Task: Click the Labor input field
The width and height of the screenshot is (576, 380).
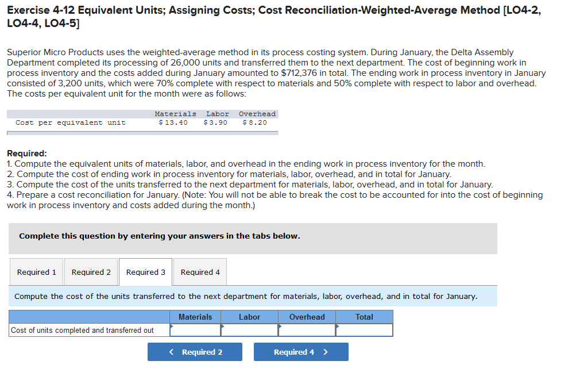Action: click(x=251, y=330)
